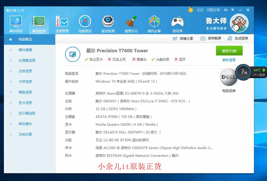267x181 pixels.
Task: Click the Windows 10 专业版 64位 value
Action: click(126, 81)
